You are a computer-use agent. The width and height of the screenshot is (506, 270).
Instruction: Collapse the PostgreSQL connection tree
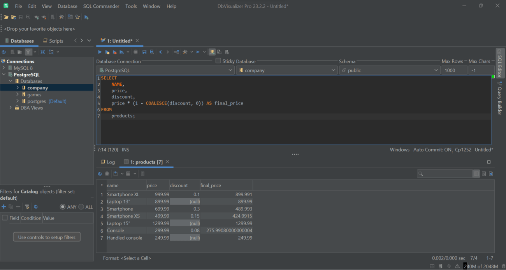pos(4,74)
